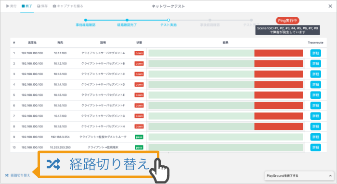This screenshot has height=184, width=337.
Task: Open Traceroute 詳細 for row 4
Action: point(315,84)
